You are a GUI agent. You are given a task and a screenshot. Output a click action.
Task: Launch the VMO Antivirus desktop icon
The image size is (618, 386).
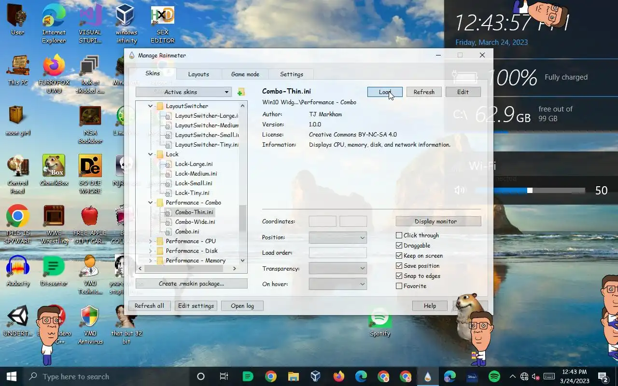coord(90,325)
